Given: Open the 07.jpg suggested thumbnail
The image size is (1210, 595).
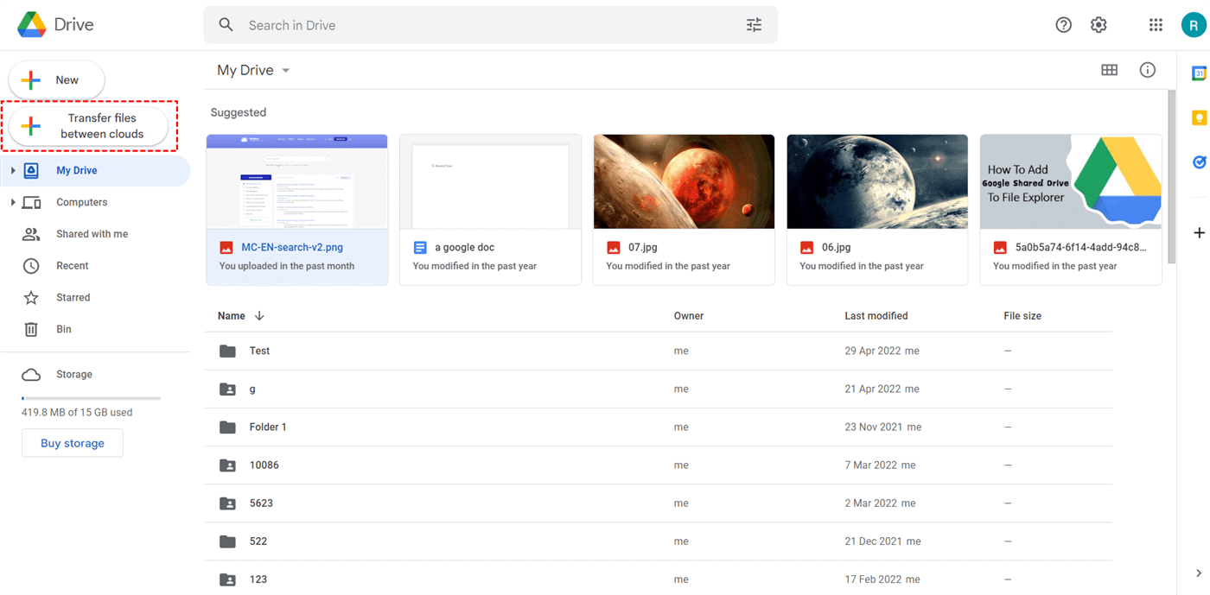Looking at the screenshot, I should tap(684, 180).
